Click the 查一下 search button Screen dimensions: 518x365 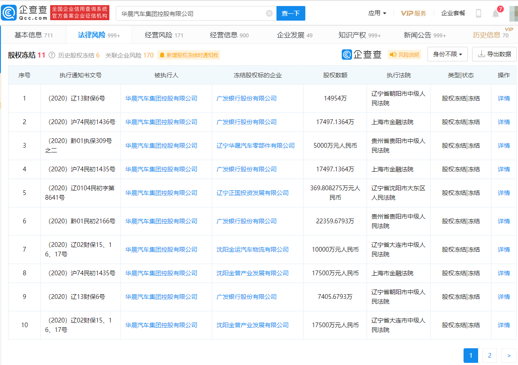pos(291,13)
